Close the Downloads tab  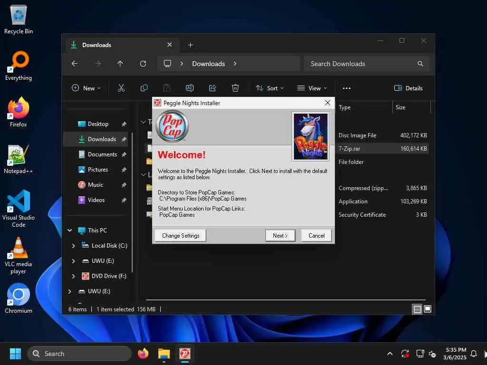click(170, 45)
